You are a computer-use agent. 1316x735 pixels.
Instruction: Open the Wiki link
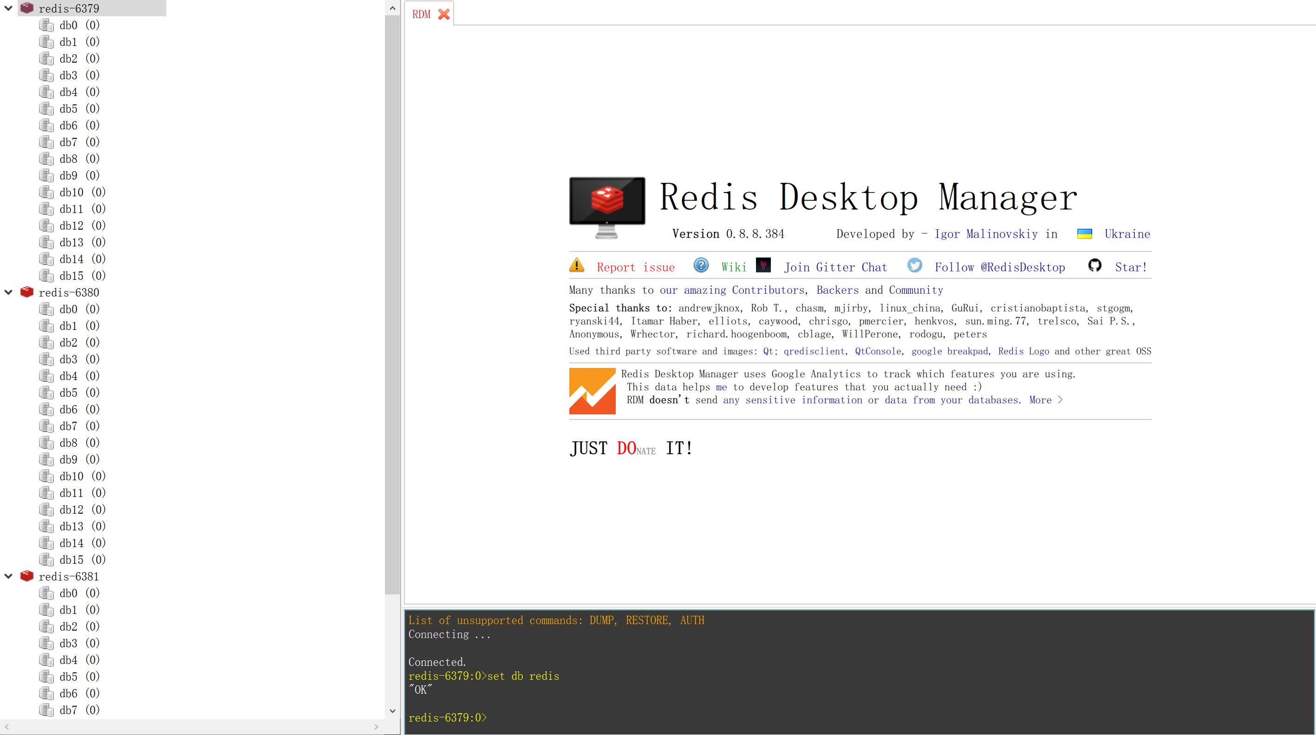[x=734, y=267]
